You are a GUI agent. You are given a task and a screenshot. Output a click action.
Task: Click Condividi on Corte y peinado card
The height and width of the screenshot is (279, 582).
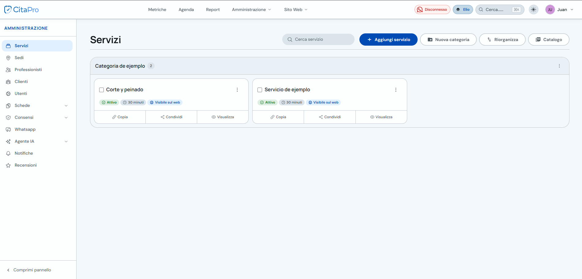tap(171, 117)
